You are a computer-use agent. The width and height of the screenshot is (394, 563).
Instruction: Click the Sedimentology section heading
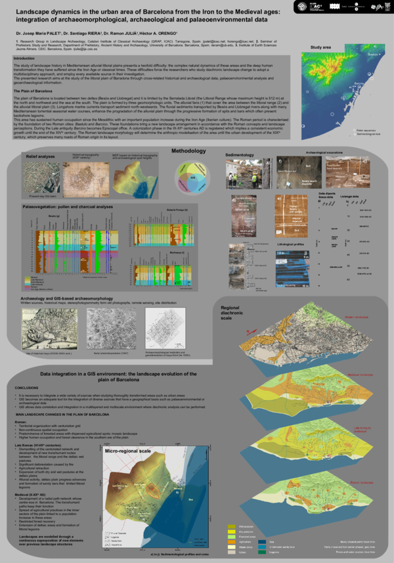click(x=239, y=155)
